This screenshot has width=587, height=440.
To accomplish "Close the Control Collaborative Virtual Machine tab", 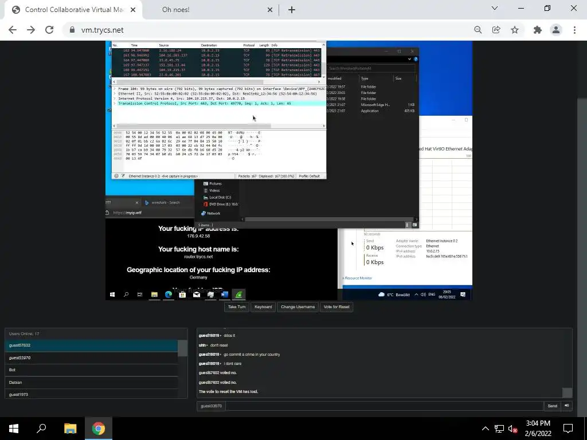I will 133,10.
